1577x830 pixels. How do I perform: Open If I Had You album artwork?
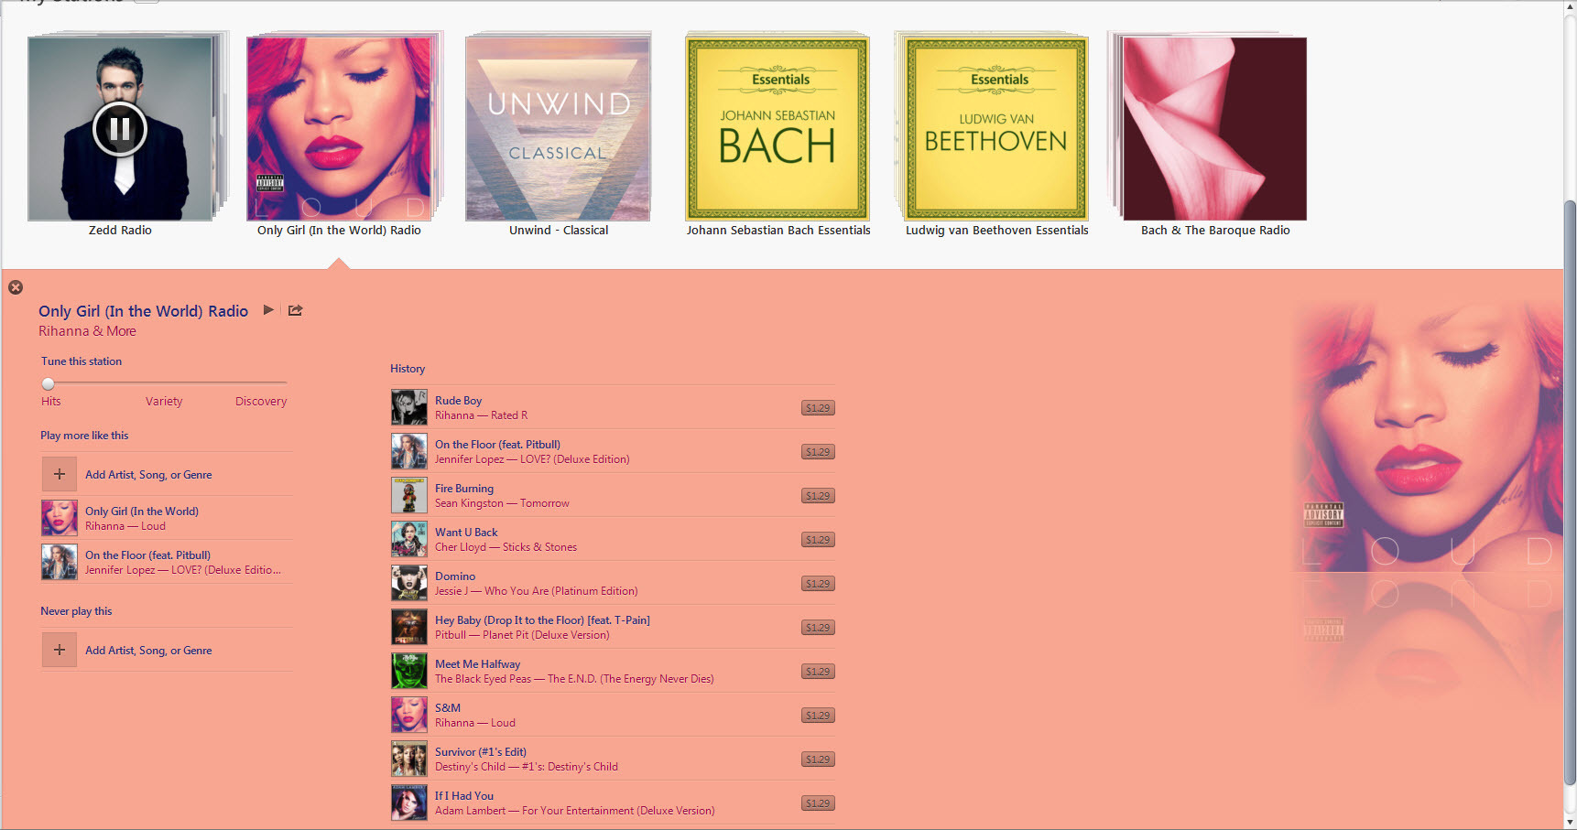(409, 803)
